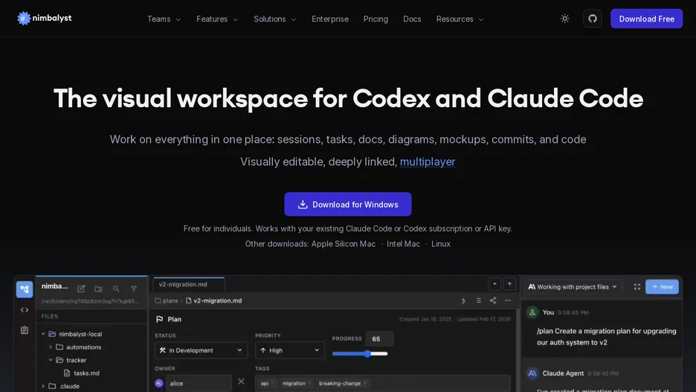The width and height of the screenshot is (696, 392).
Task: Switch to the code view sidebar icon
Action: [25, 310]
